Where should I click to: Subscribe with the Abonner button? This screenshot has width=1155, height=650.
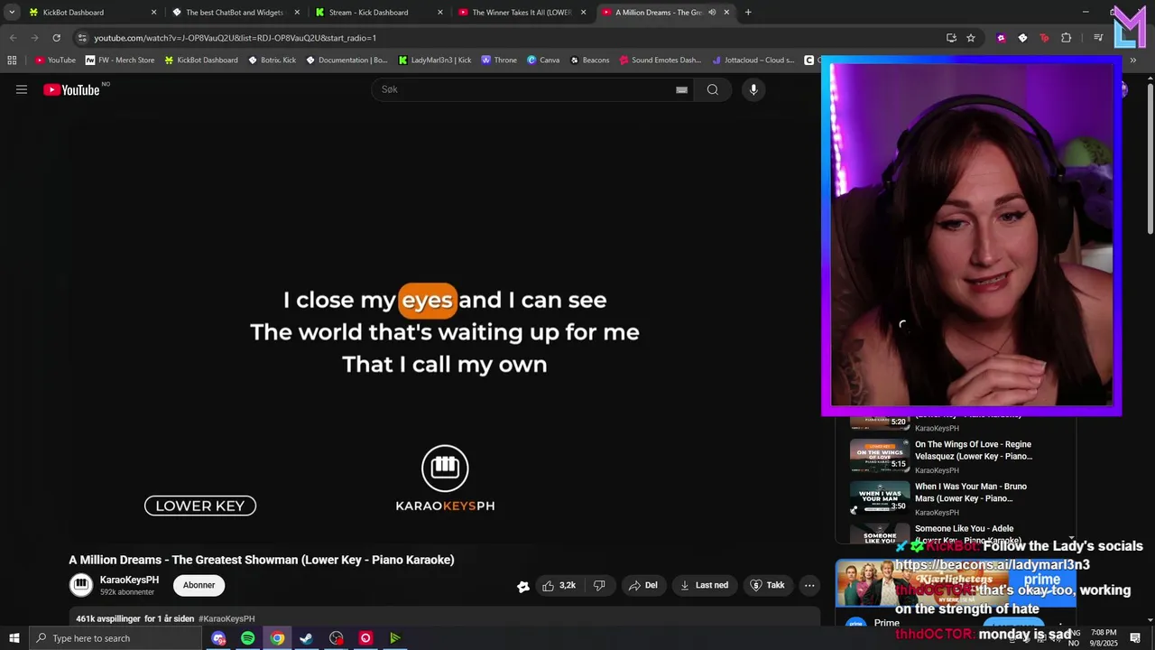(x=199, y=585)
